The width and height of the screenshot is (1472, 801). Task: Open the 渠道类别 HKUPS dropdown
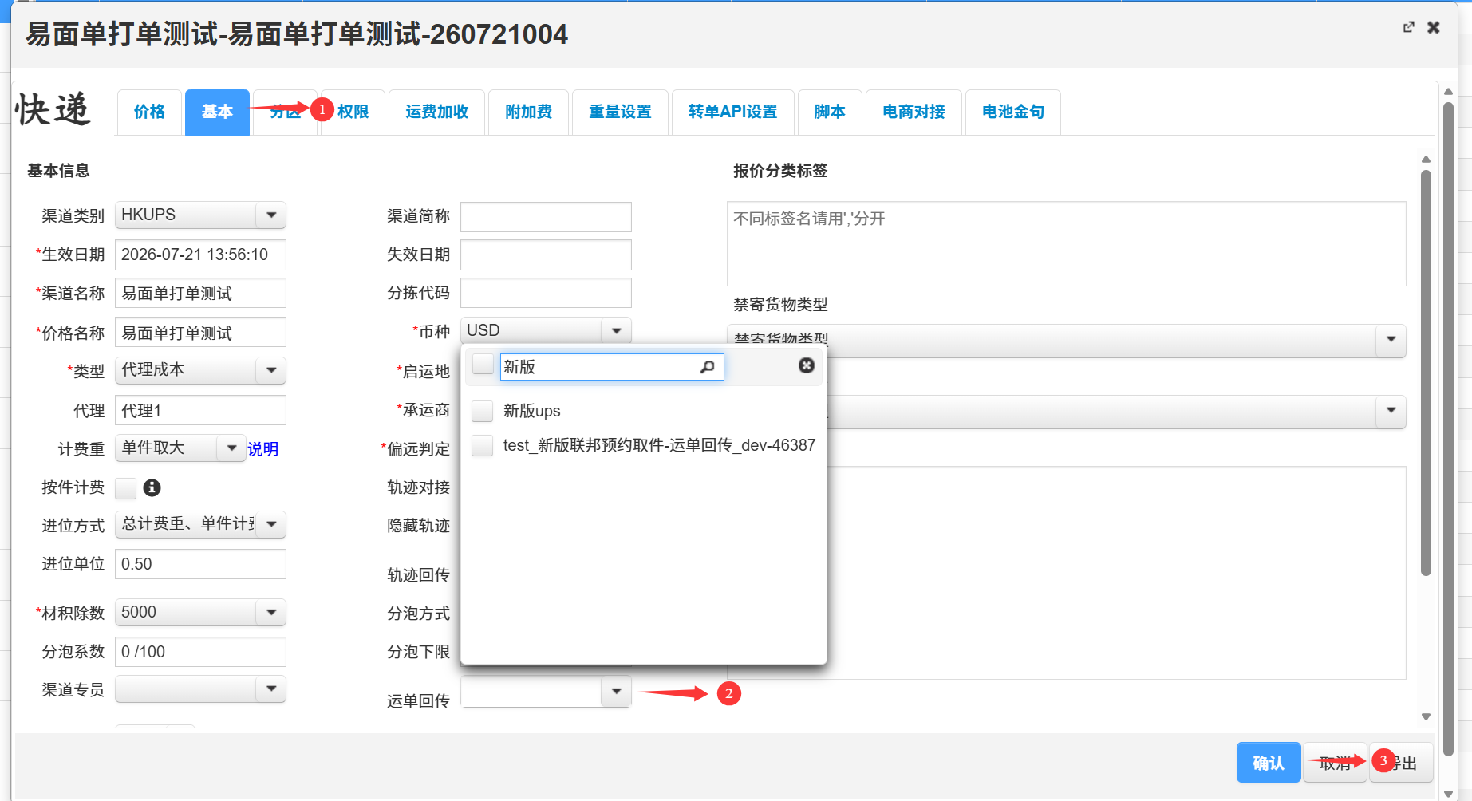(200, 215)
